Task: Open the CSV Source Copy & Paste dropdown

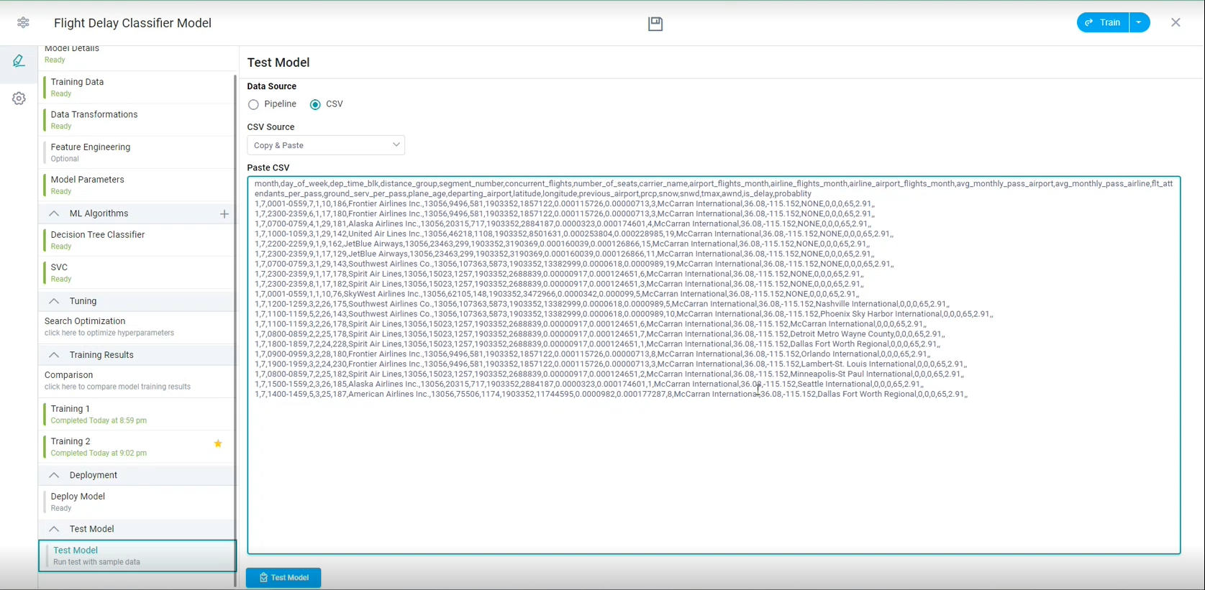Action: click(x=326, y=145)
